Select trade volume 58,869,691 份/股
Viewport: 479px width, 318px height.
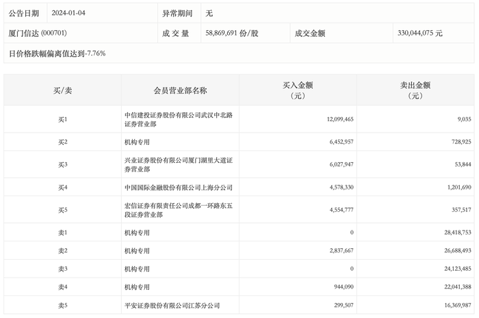(x=232, y=33)
